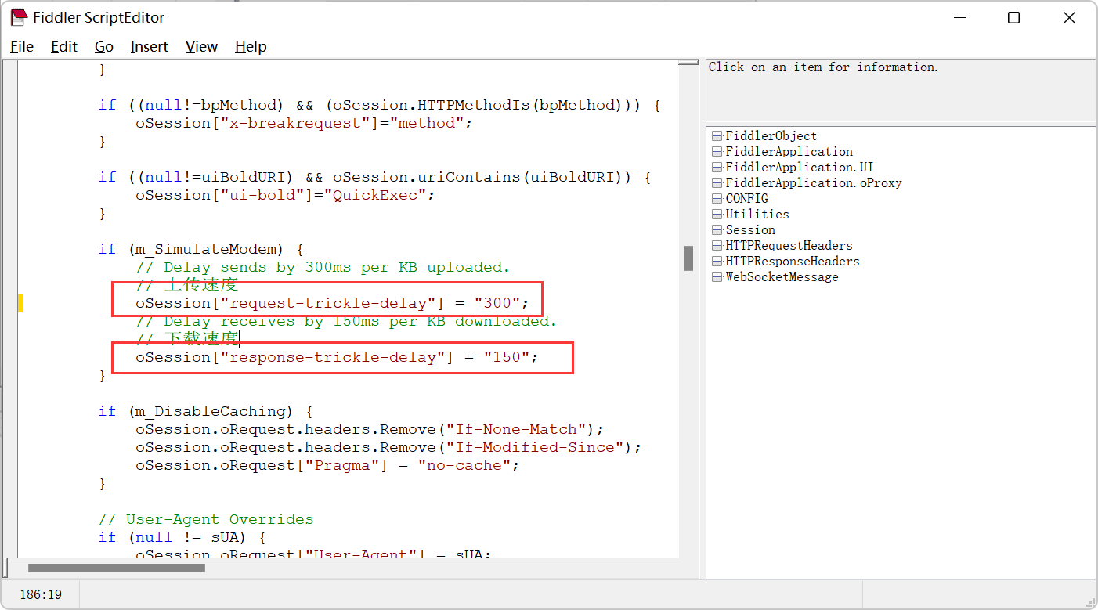Open the Go menu

(104, 47)
